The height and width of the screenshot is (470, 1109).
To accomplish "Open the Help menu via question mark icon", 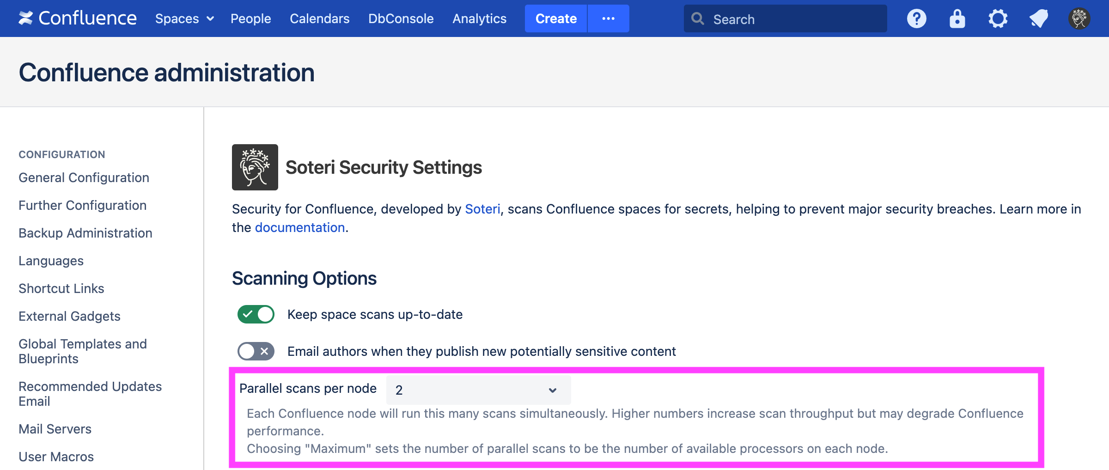I will tap(917, 18).
